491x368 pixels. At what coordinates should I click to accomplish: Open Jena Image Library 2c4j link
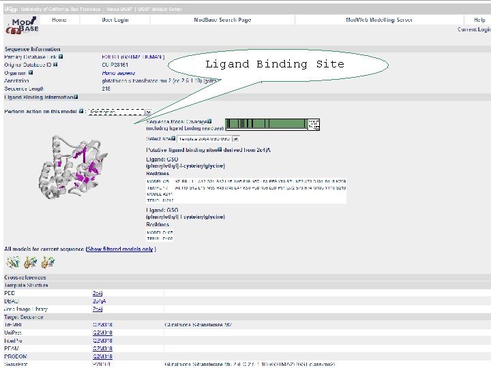pyautogui.click(x=98, y=309)
